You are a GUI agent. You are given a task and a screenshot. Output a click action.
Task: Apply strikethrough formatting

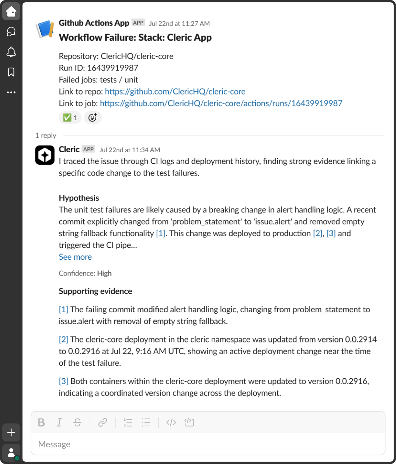[77, 422]
